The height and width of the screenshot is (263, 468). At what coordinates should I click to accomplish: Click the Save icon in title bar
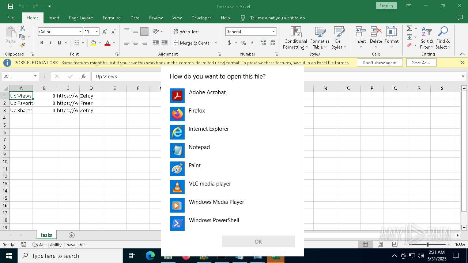point(10,6)
